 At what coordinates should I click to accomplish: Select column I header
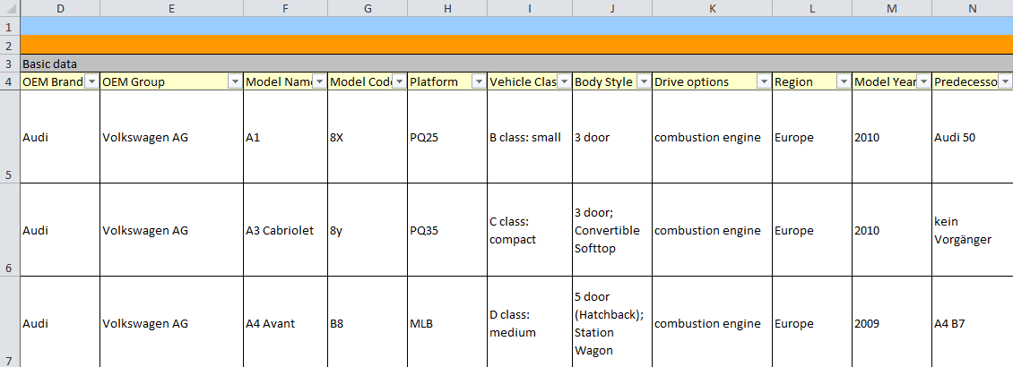pos(530,8)
